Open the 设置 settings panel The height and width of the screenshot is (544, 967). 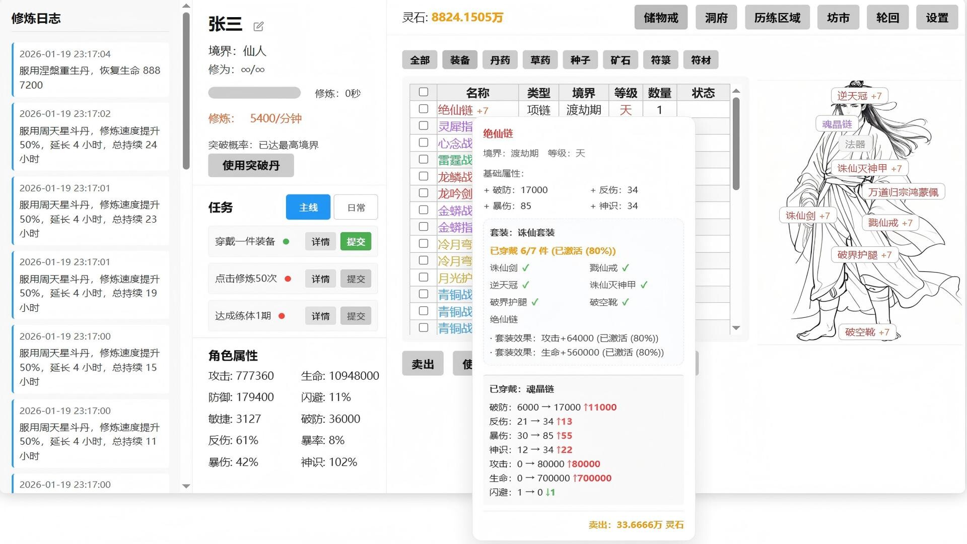937,17
